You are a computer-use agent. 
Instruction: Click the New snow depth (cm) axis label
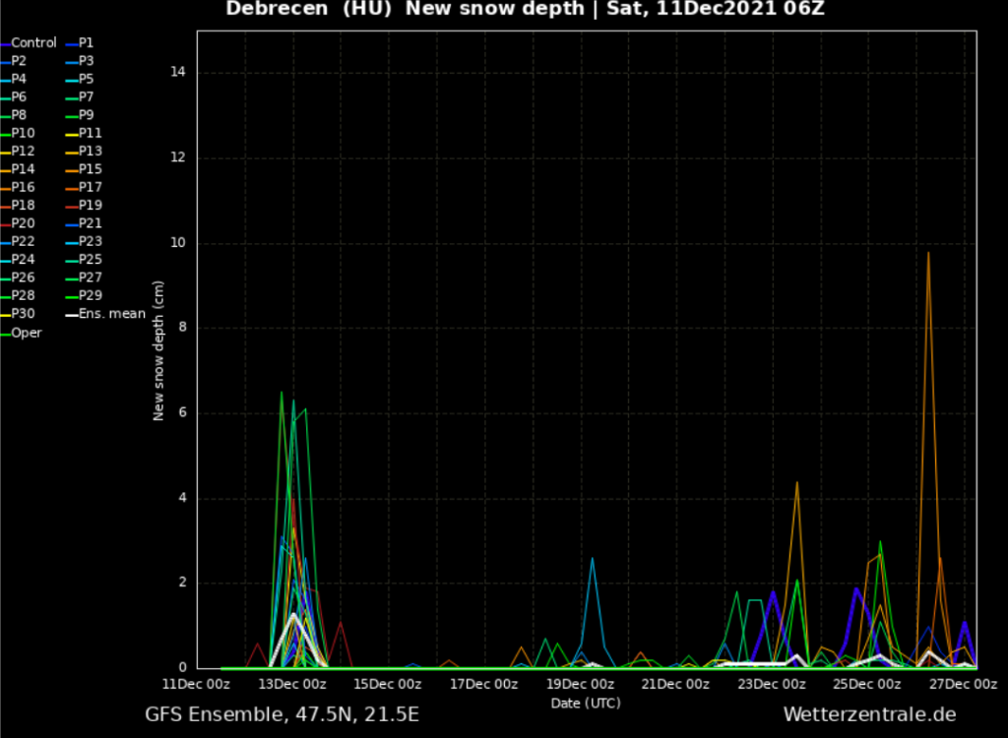click(x=158, y=350)
